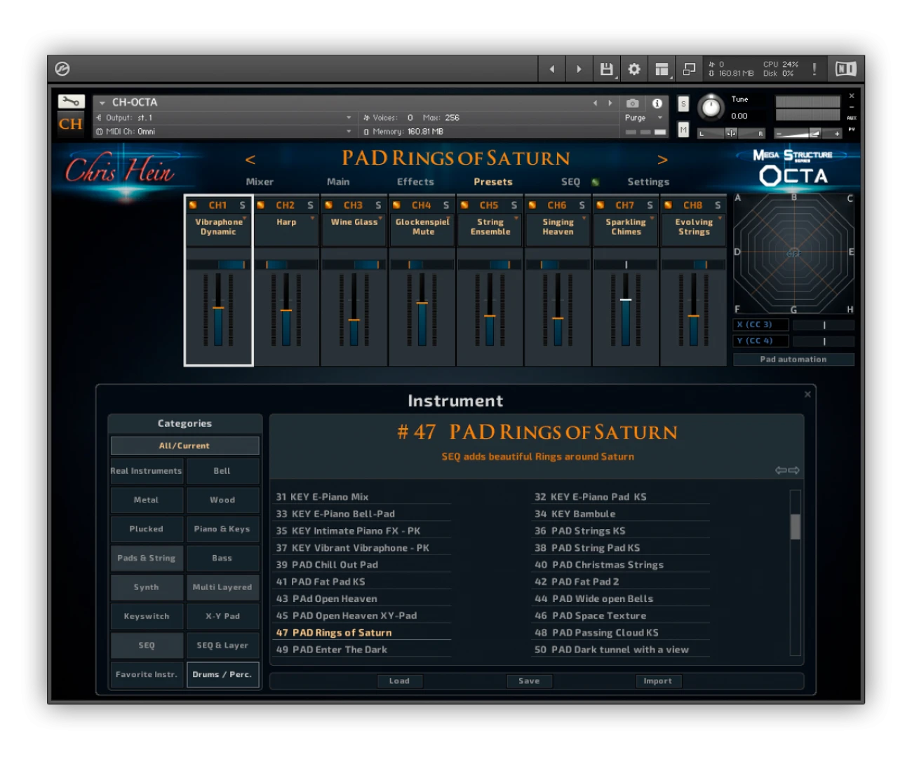The height and width of the screenshot is (766, 912).
Task: Click the X-Y pad center handle
Action: (x=793, y=253)
